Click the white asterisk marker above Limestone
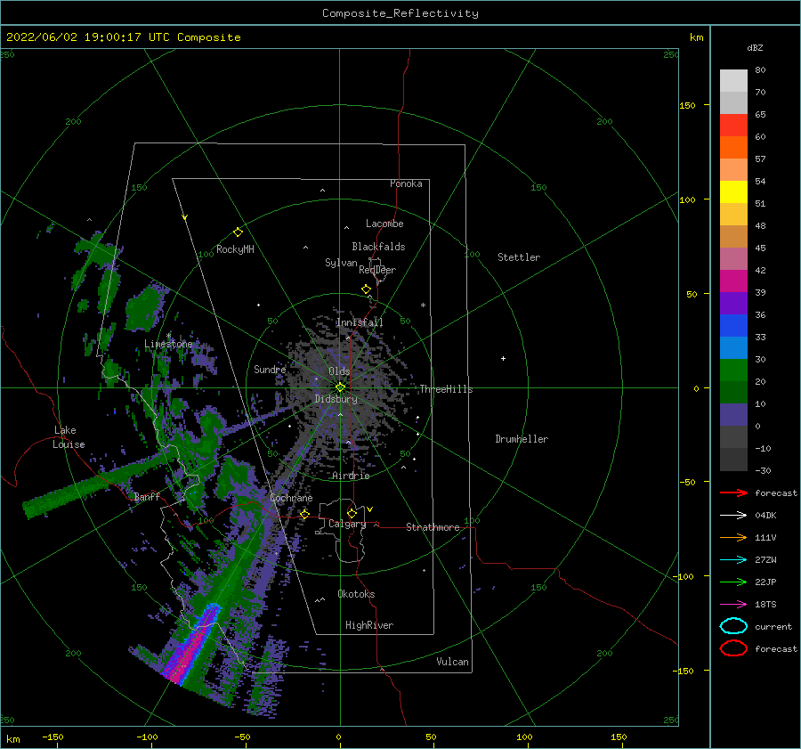801x749 pixels. 168,336
